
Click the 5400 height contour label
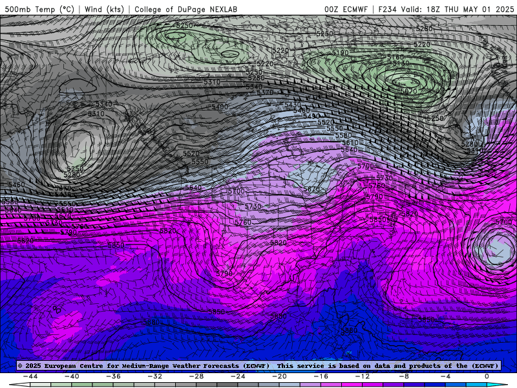[220, 107]
